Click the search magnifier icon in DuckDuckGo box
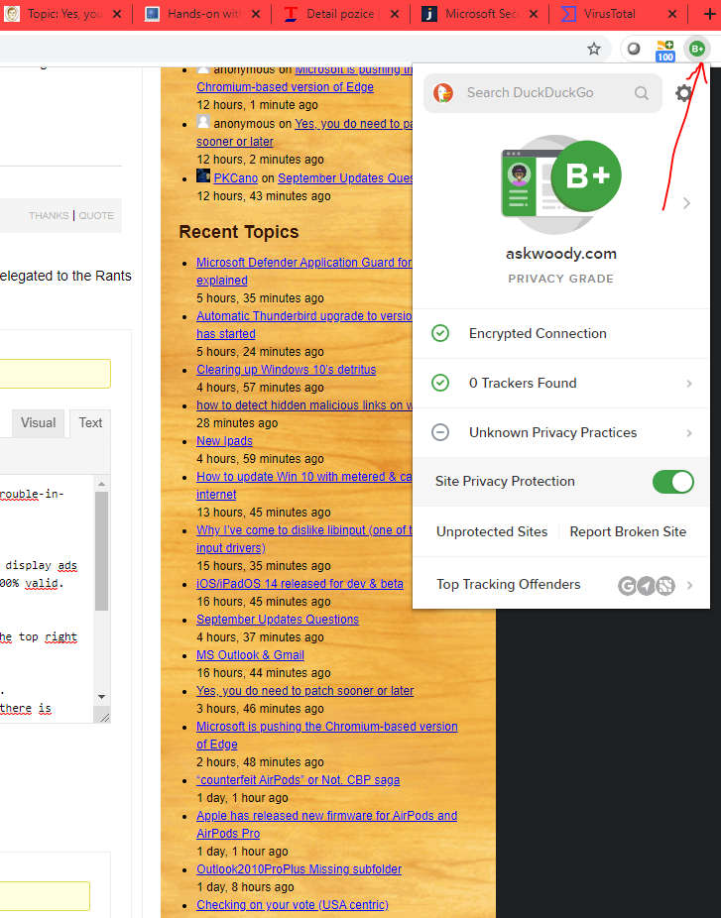This screenshot has height=918, width=721. tap(642, 93)
